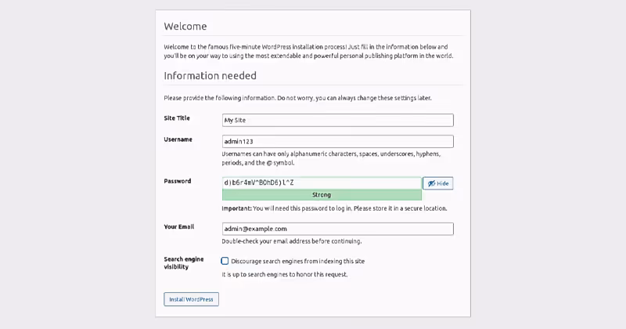Click the Your Email input field
Viewport: 626px width, 329px height.
click(337, 229)
